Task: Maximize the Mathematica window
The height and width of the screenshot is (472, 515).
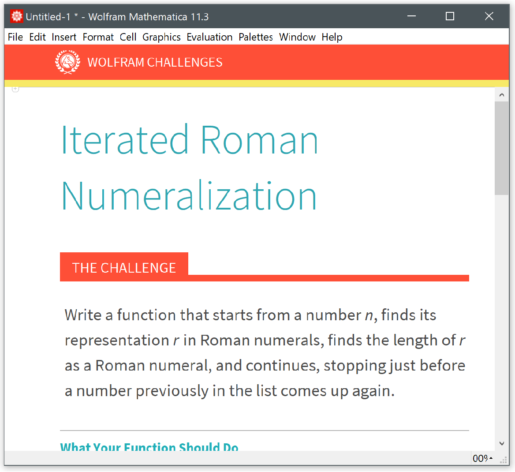Action: (450, 16)
